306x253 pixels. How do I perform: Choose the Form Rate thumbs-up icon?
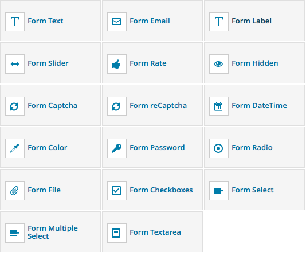click(x=117, y=64)
